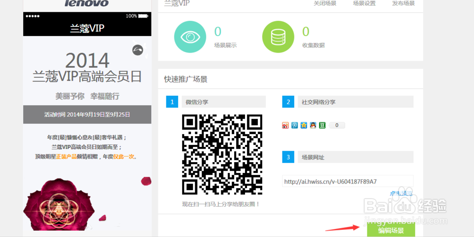Click the red rose image in phone preview
The image size is (474, 237).
point(59,204)
